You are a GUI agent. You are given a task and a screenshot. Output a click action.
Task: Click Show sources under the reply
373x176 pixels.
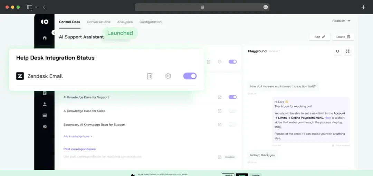tap(341, 146)
